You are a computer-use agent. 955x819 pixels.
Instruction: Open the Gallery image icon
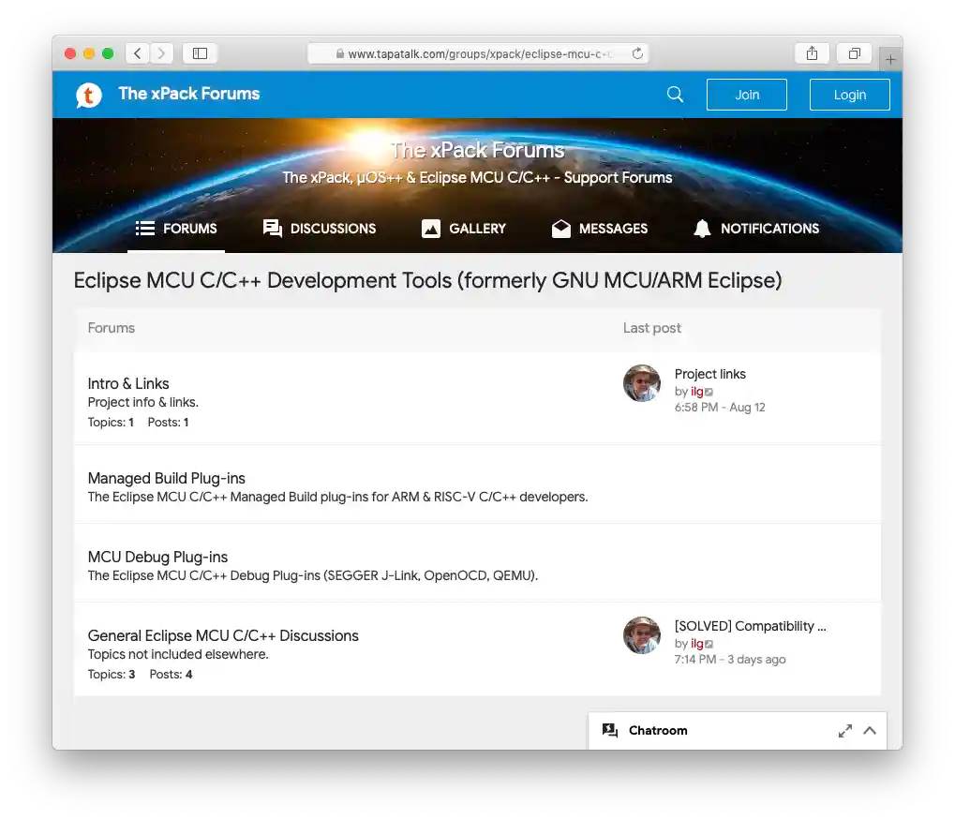pyautogui.click(x=430, y=228)
